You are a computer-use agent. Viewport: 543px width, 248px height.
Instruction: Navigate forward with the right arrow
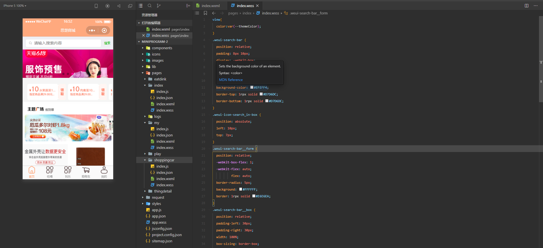(x=222, y=13)
